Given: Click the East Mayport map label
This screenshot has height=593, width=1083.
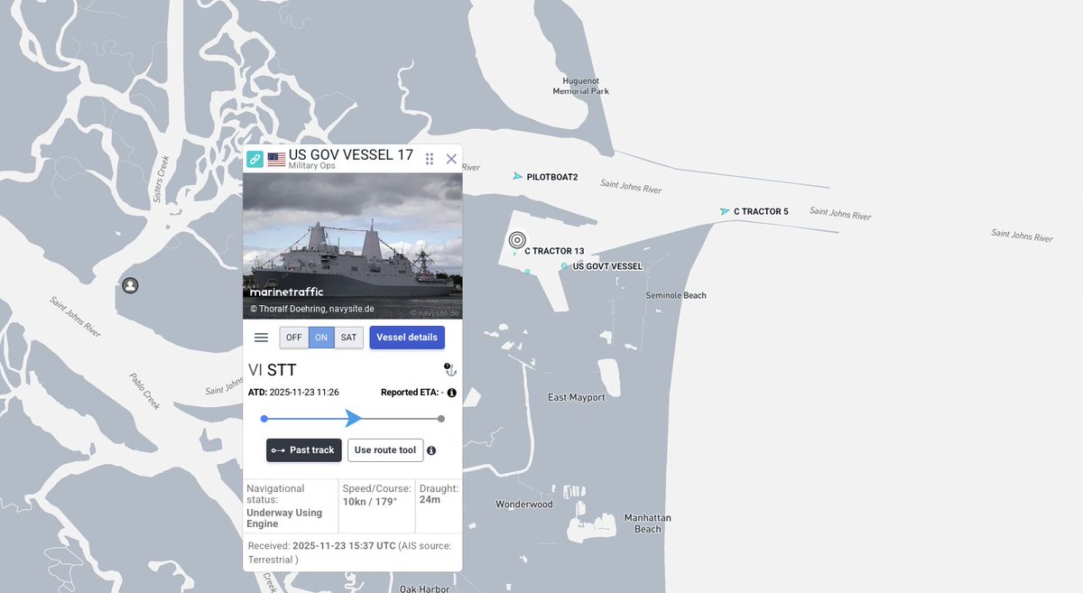Looking at the screenshot, I should [577, 397].
